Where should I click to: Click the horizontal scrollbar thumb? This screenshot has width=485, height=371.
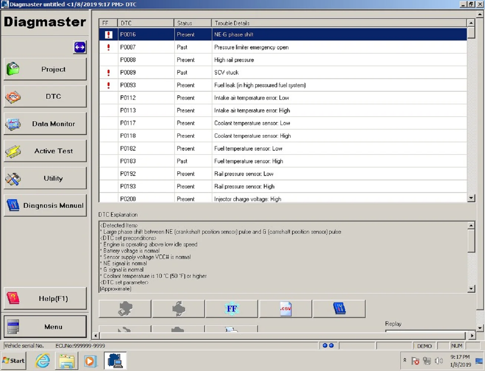283,336
